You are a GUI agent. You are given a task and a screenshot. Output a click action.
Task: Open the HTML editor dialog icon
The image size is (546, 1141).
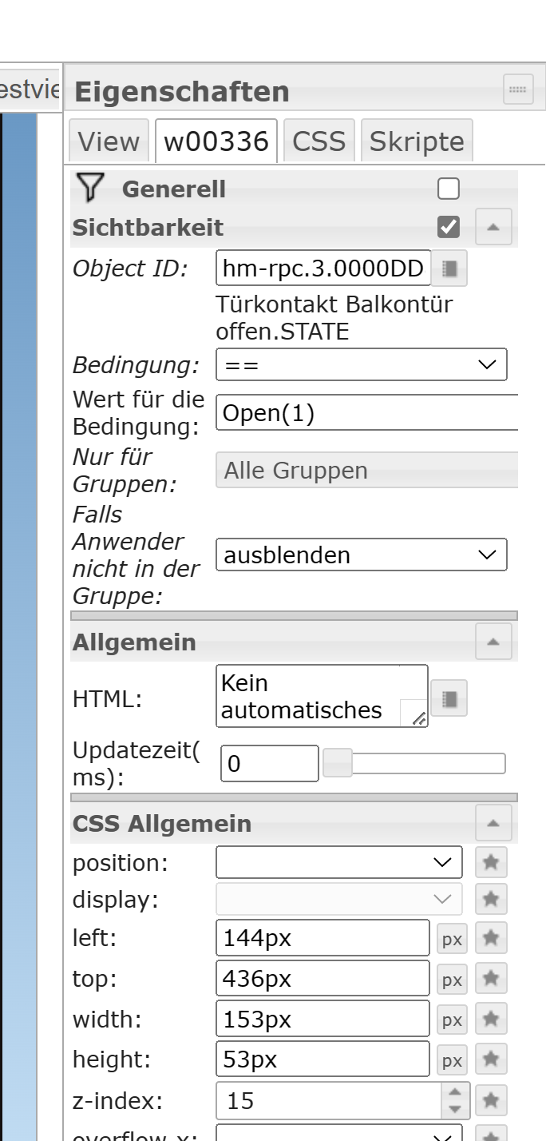(449, 699)
